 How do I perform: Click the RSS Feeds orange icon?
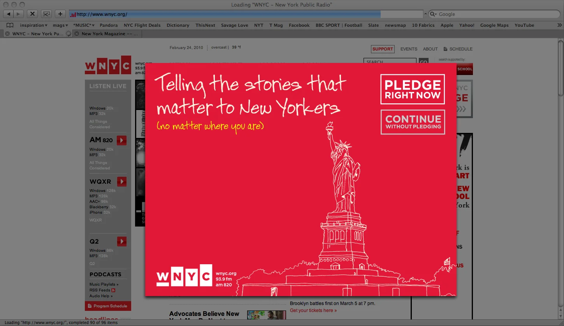[x=113, y=290]
